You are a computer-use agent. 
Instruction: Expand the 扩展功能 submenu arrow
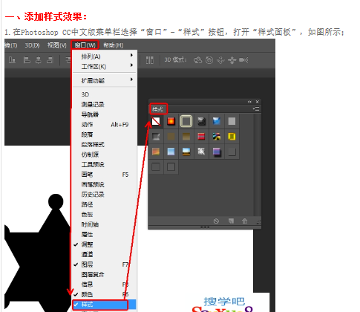pyautogui.click(x=131, y=79)
